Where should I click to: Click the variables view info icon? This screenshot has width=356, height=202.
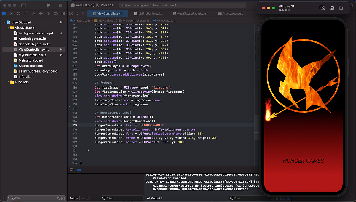[88, 198]
